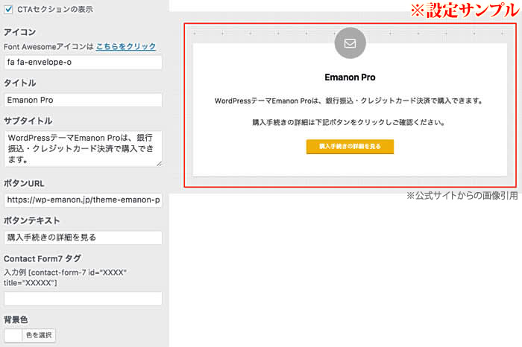The image size is (522, 347).
Task: Click the ボタンテキスト input field
Action: (83, 238)
